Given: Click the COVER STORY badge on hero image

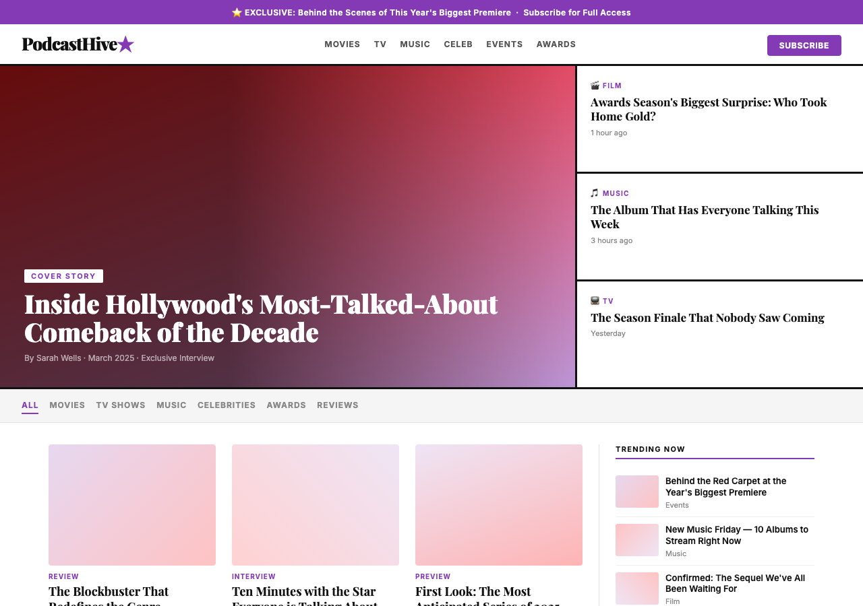Looking at the screenshot, I should point(63,275).
